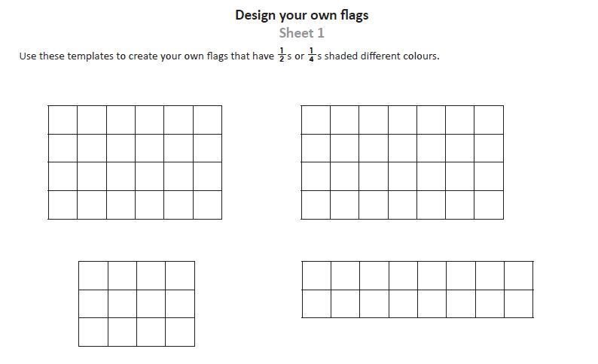Click bottom-right cell of the six-column flag grid
Screen dimensions: 598x364
[207, 205]
